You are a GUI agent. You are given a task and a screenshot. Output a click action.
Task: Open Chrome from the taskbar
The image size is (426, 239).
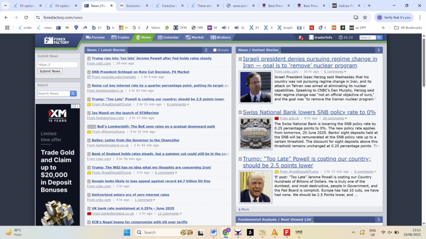226,232
